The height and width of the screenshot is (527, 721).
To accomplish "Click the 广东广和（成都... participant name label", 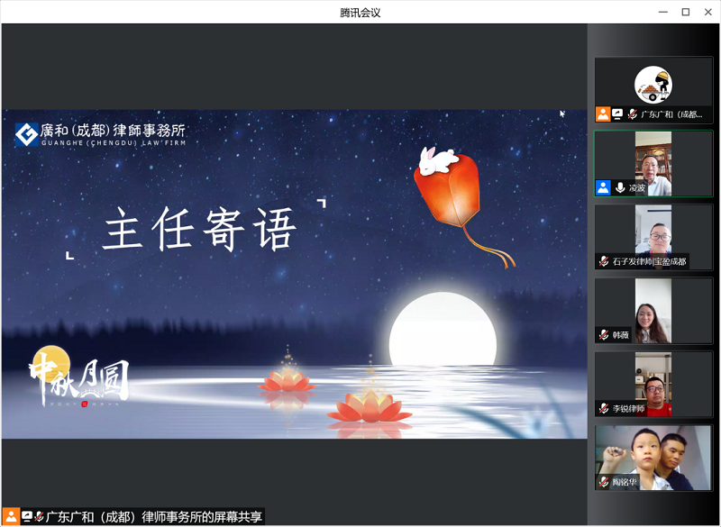I will tap(671, 114).
